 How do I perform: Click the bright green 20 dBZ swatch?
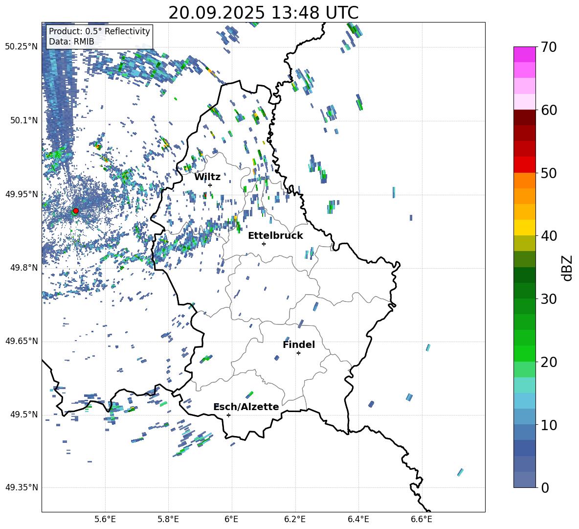[x=524, y=353]
